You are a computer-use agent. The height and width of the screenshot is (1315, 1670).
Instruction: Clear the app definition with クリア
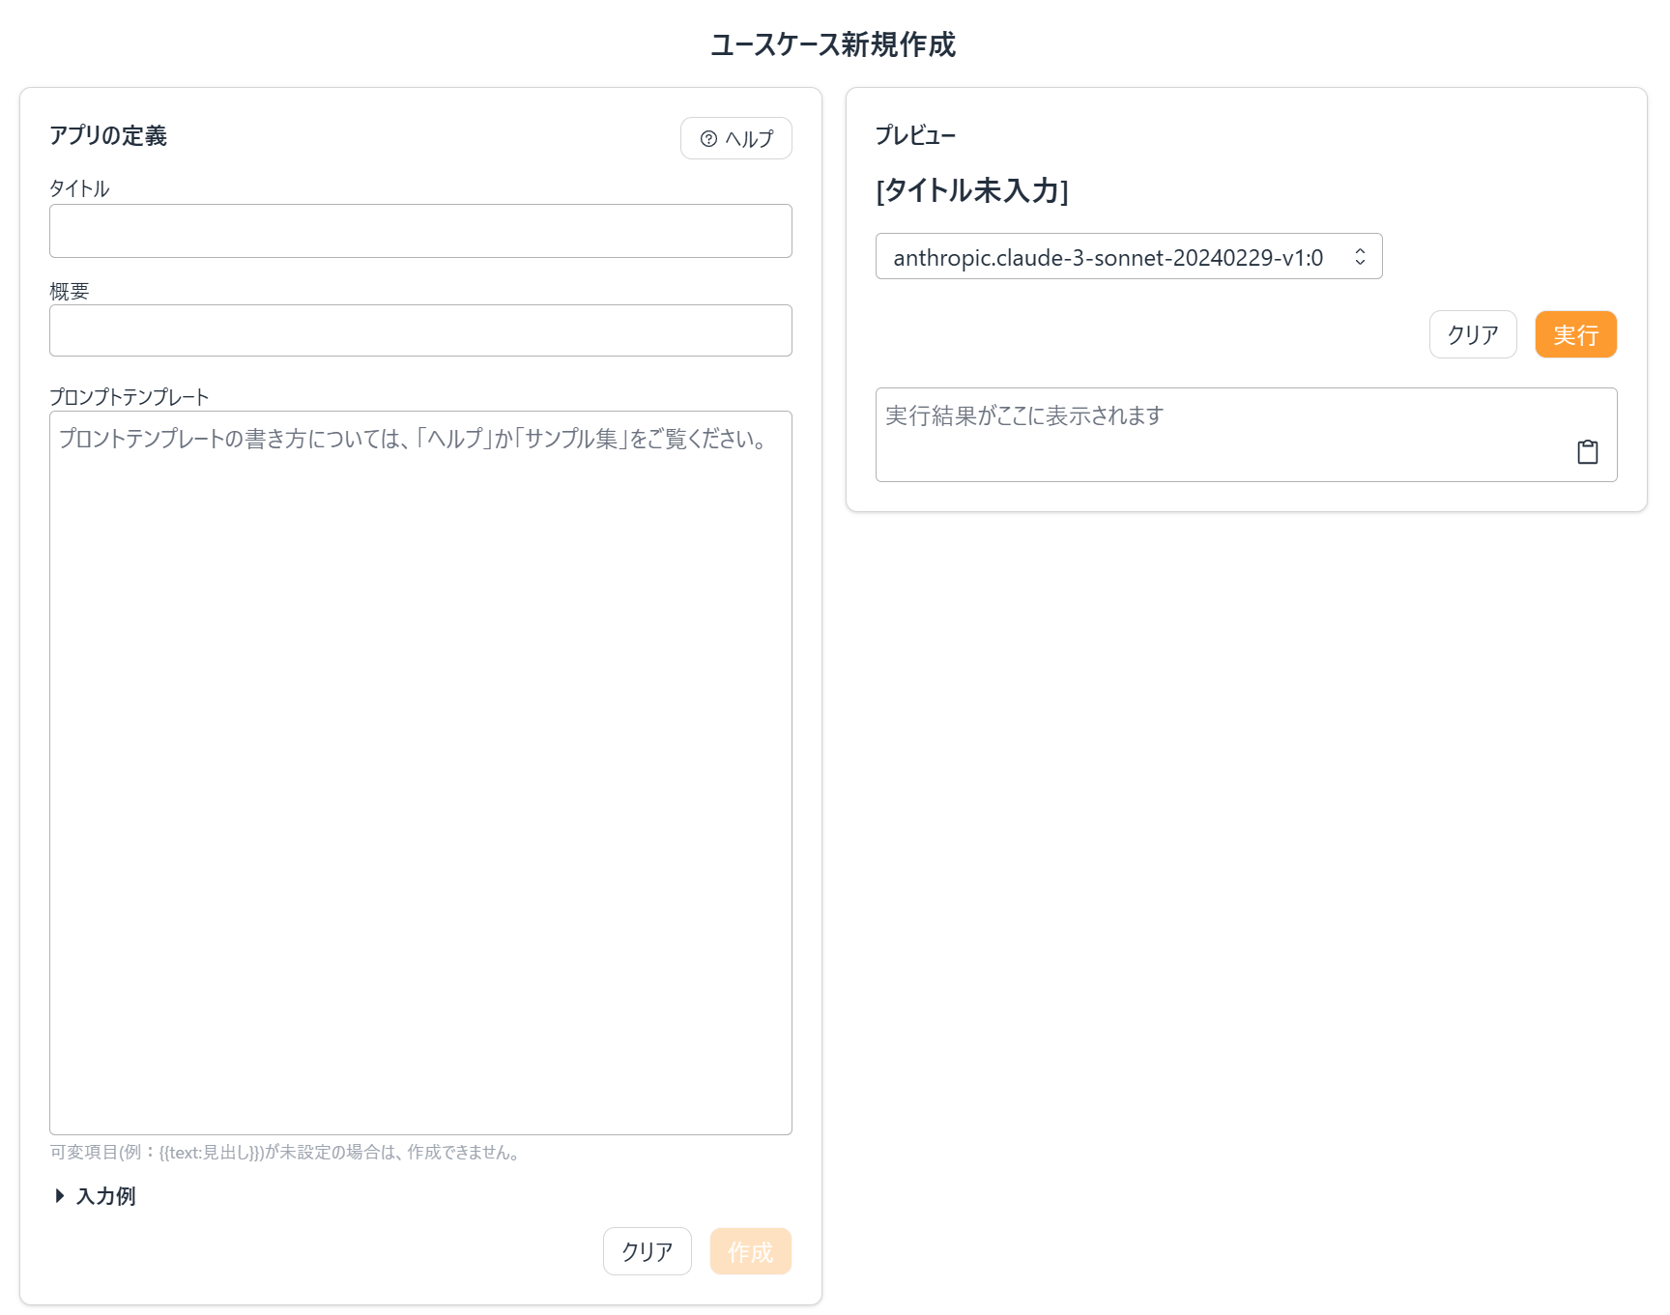(647, 1251)
